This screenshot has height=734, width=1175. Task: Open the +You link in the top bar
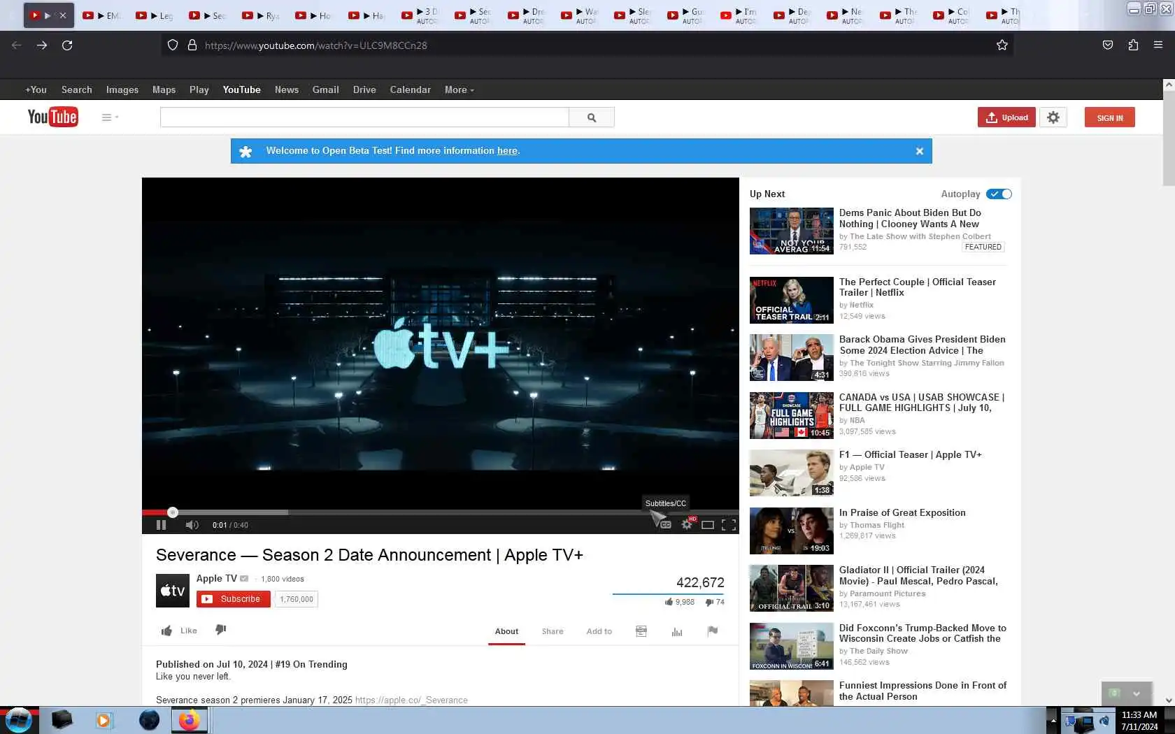pos(36,89)
